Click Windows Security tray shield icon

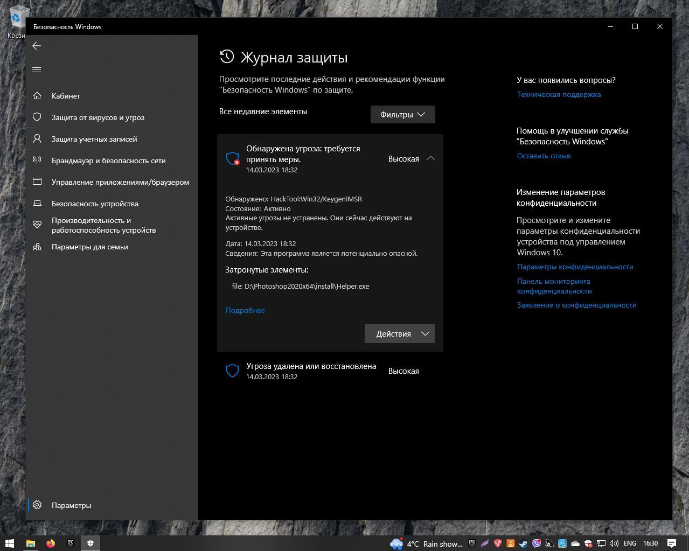588,543
